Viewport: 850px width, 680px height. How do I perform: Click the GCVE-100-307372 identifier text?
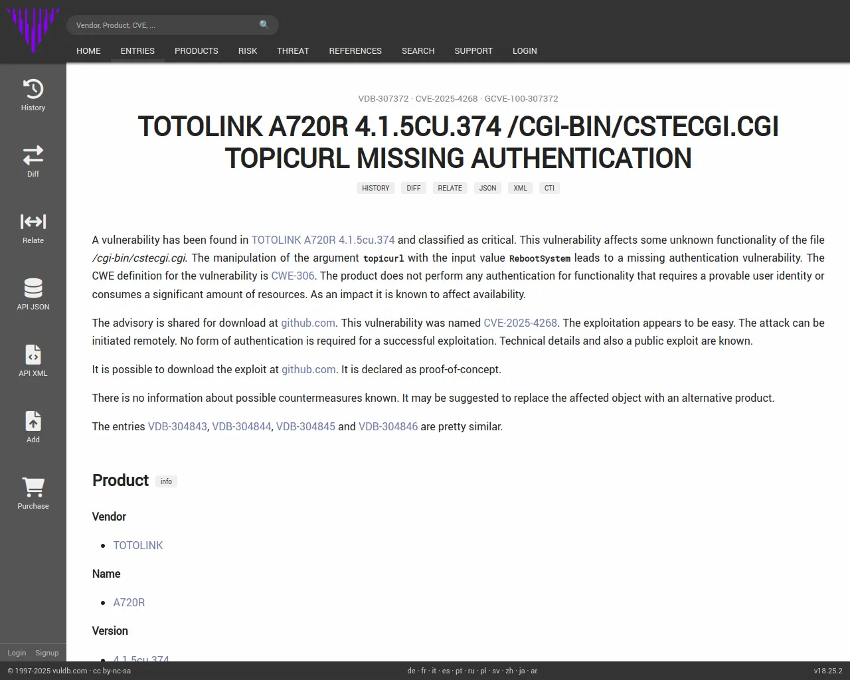[x=521, y=98]
